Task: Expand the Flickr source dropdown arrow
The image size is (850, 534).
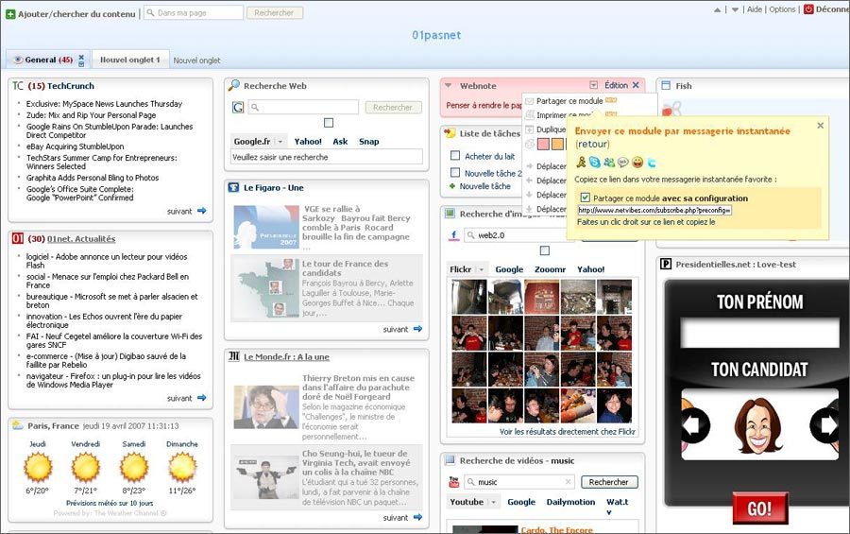Action: tap(482, 269)
